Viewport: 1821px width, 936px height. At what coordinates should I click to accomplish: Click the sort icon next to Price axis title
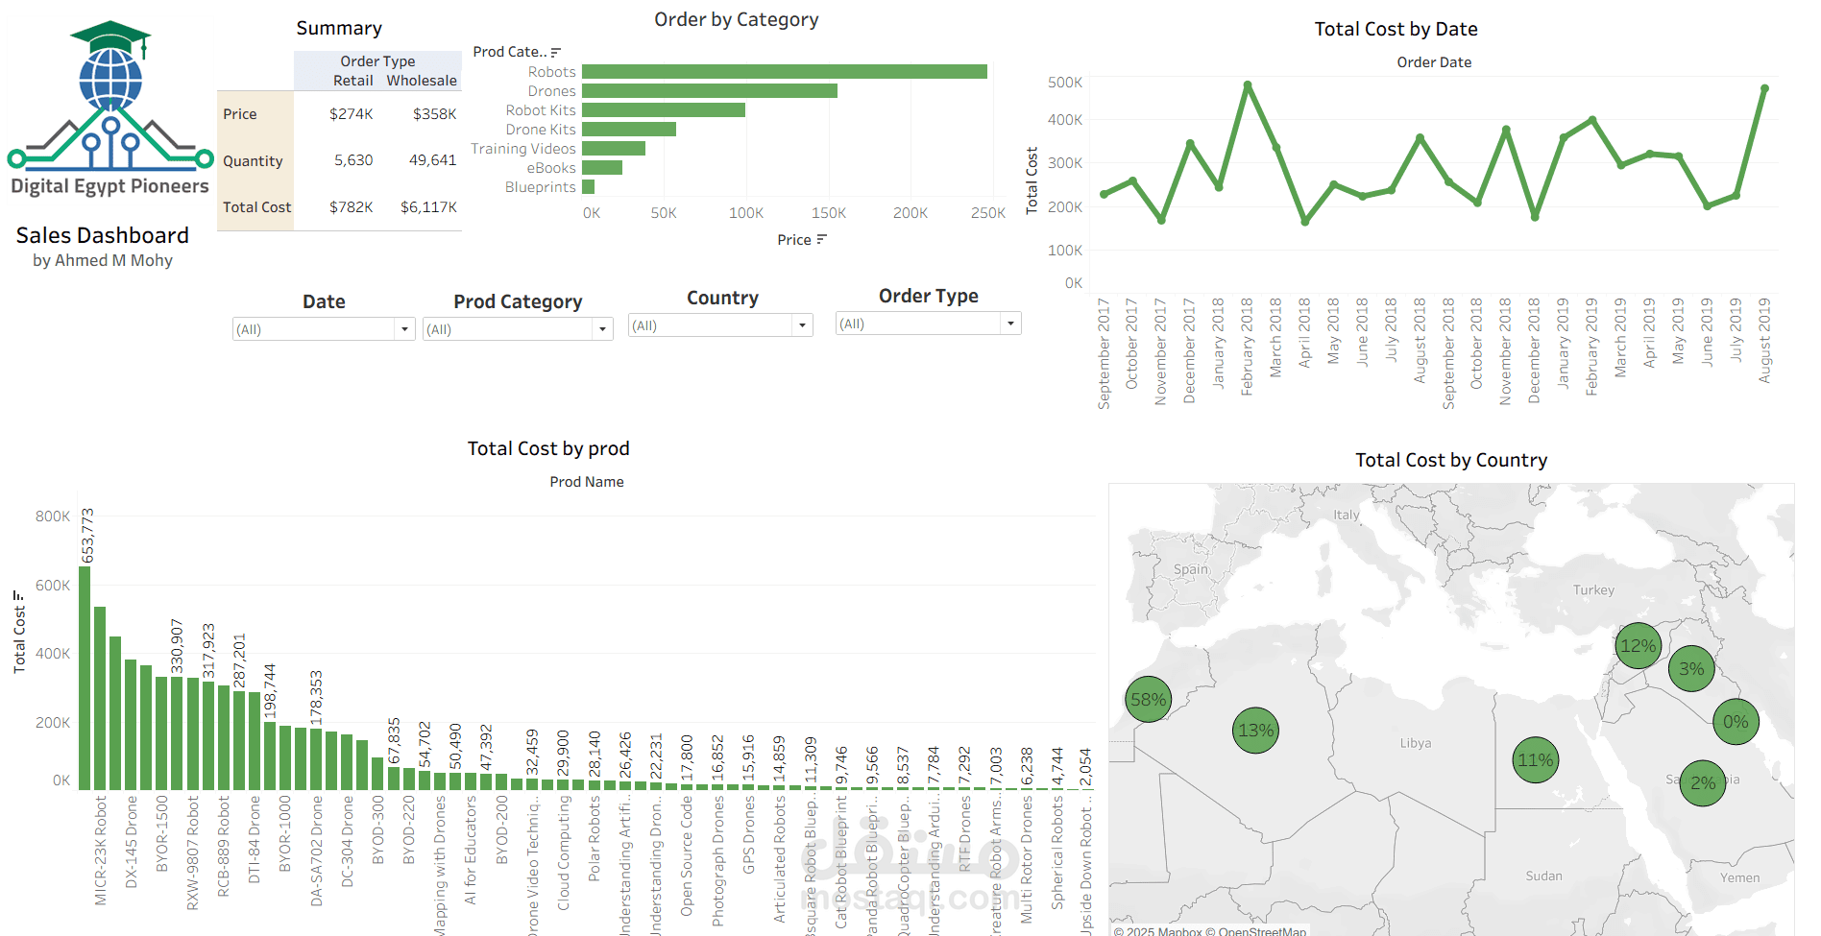pos(821,239)
